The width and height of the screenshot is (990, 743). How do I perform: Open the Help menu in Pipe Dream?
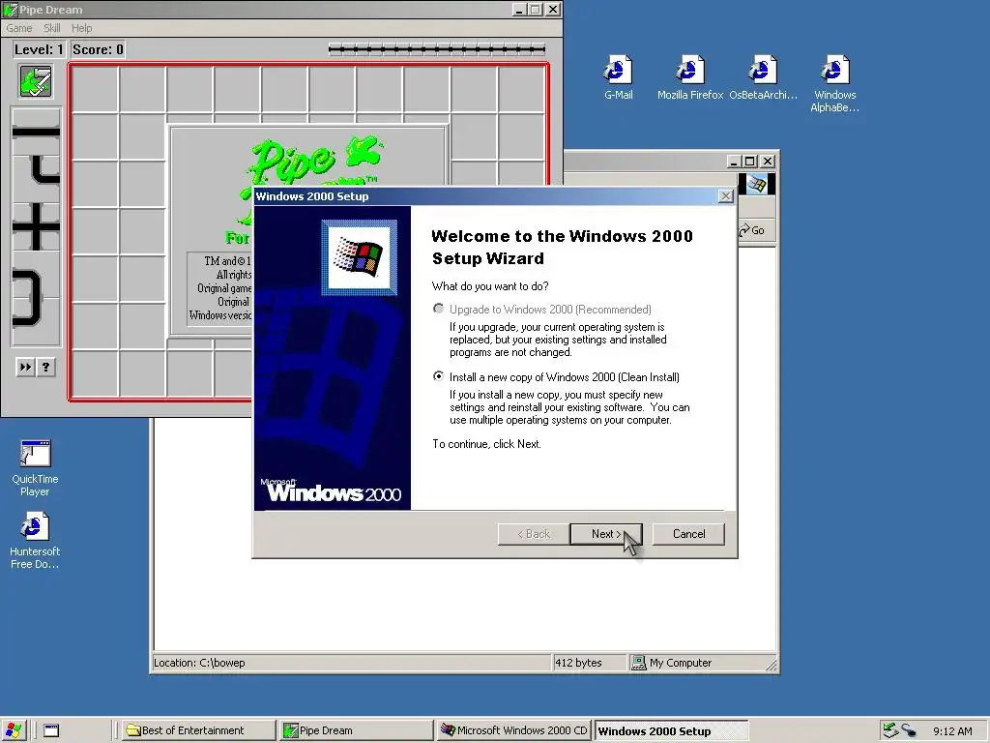click(x=81, y=28)
